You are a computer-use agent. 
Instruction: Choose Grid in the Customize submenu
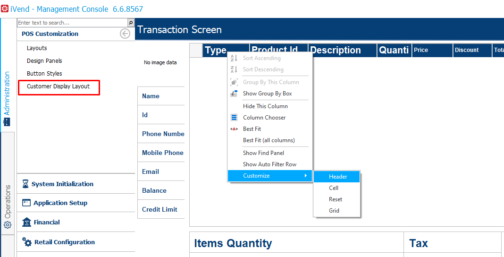coord(337,210)
